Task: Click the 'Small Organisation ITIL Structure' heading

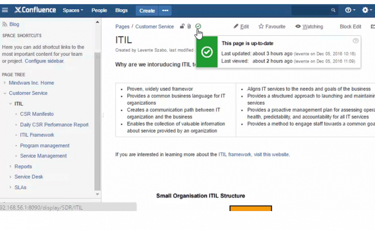Action: point(201,196)
